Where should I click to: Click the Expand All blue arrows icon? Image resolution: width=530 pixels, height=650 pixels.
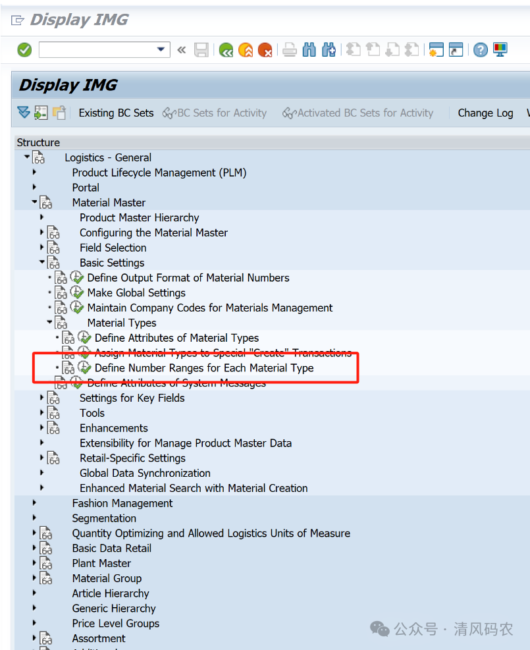pos(24,113)
